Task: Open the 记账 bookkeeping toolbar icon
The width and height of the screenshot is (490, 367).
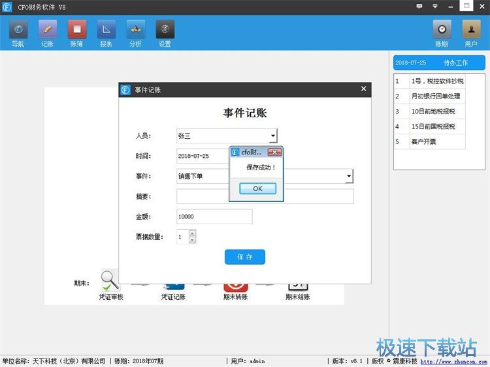Action: pos(48,29)
